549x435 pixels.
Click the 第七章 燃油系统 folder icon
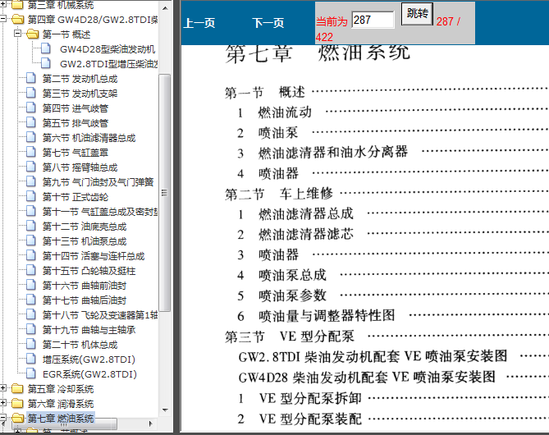point(17,418)
